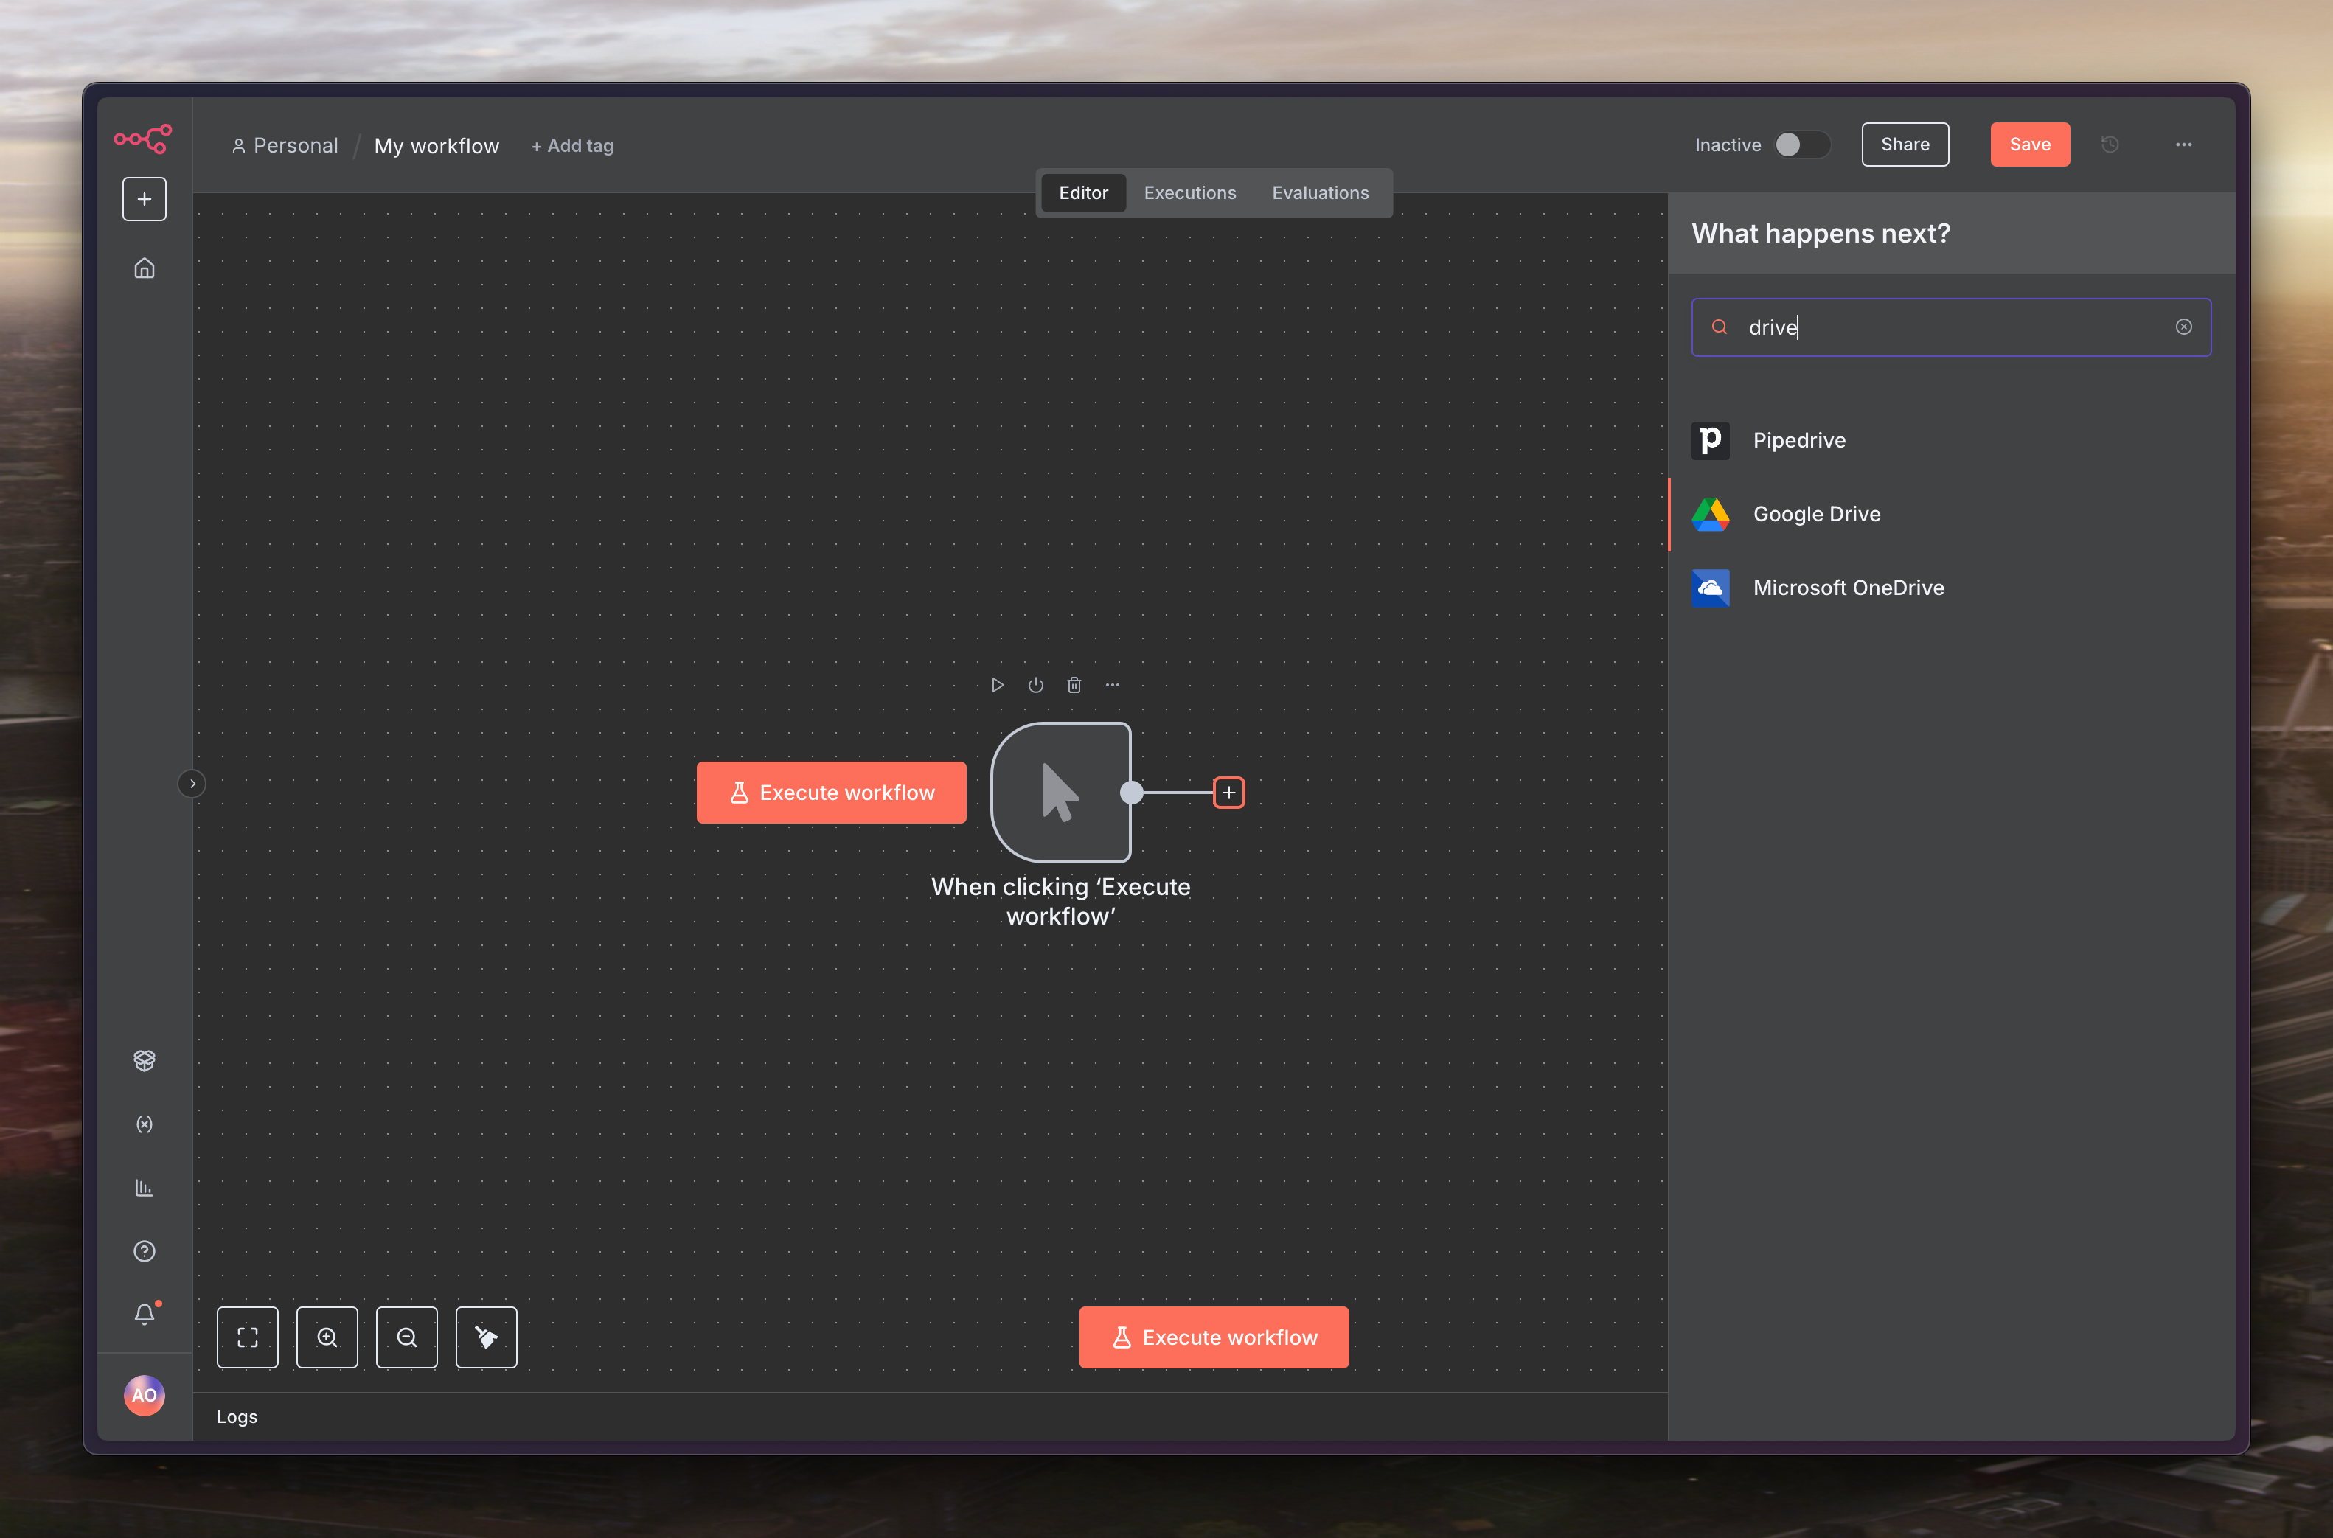Viewport: 2333px width, 1538px height.
Task: Open the Insights bar chart icon
Action: point(145,1188)
